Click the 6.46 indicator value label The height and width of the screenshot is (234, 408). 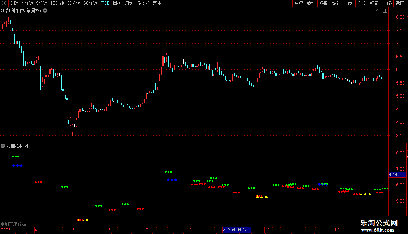coord(397,175)
